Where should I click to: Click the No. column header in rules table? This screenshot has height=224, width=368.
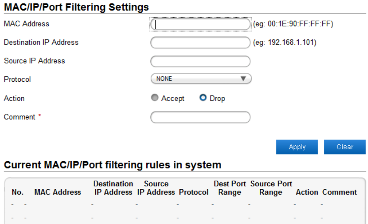(17, 192)
